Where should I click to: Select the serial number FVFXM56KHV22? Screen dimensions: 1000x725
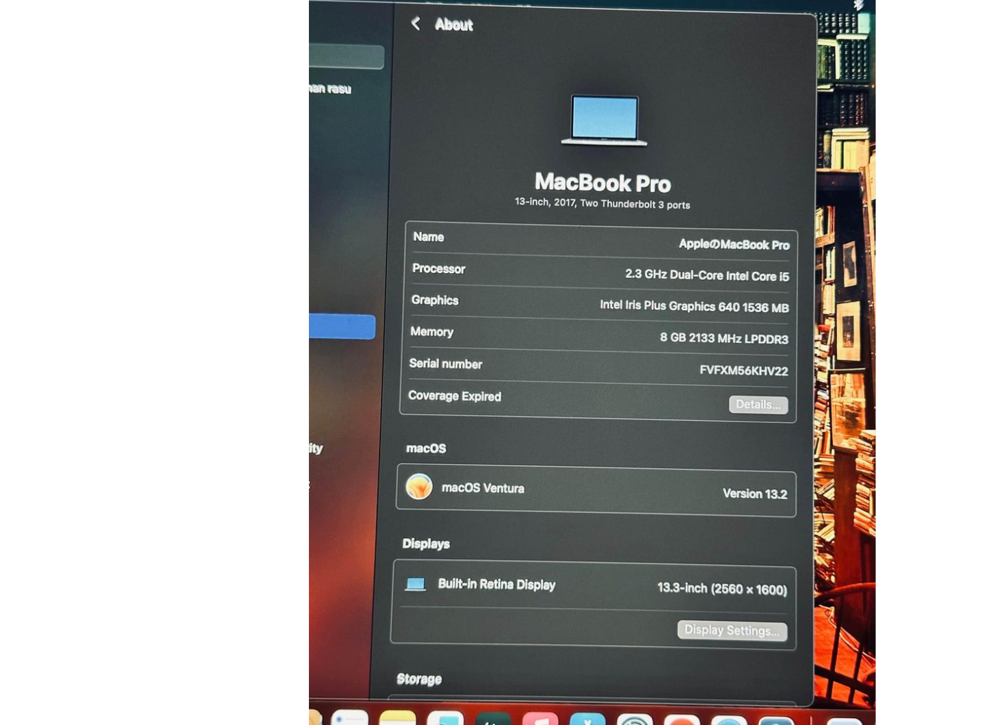pyautogui.click(x=744, y=370)
